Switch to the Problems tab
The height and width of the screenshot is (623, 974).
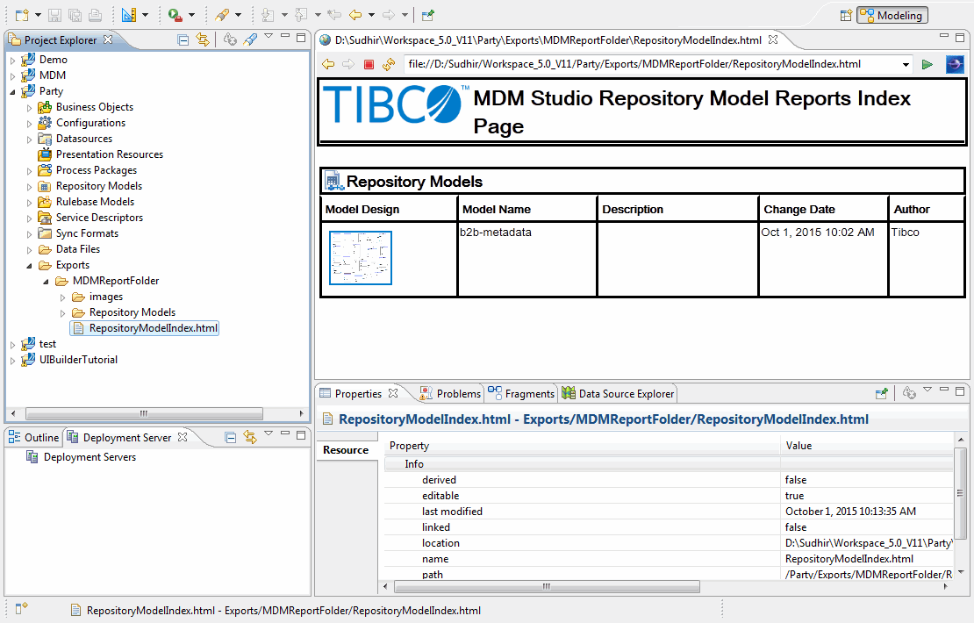[x=450, y=393]
